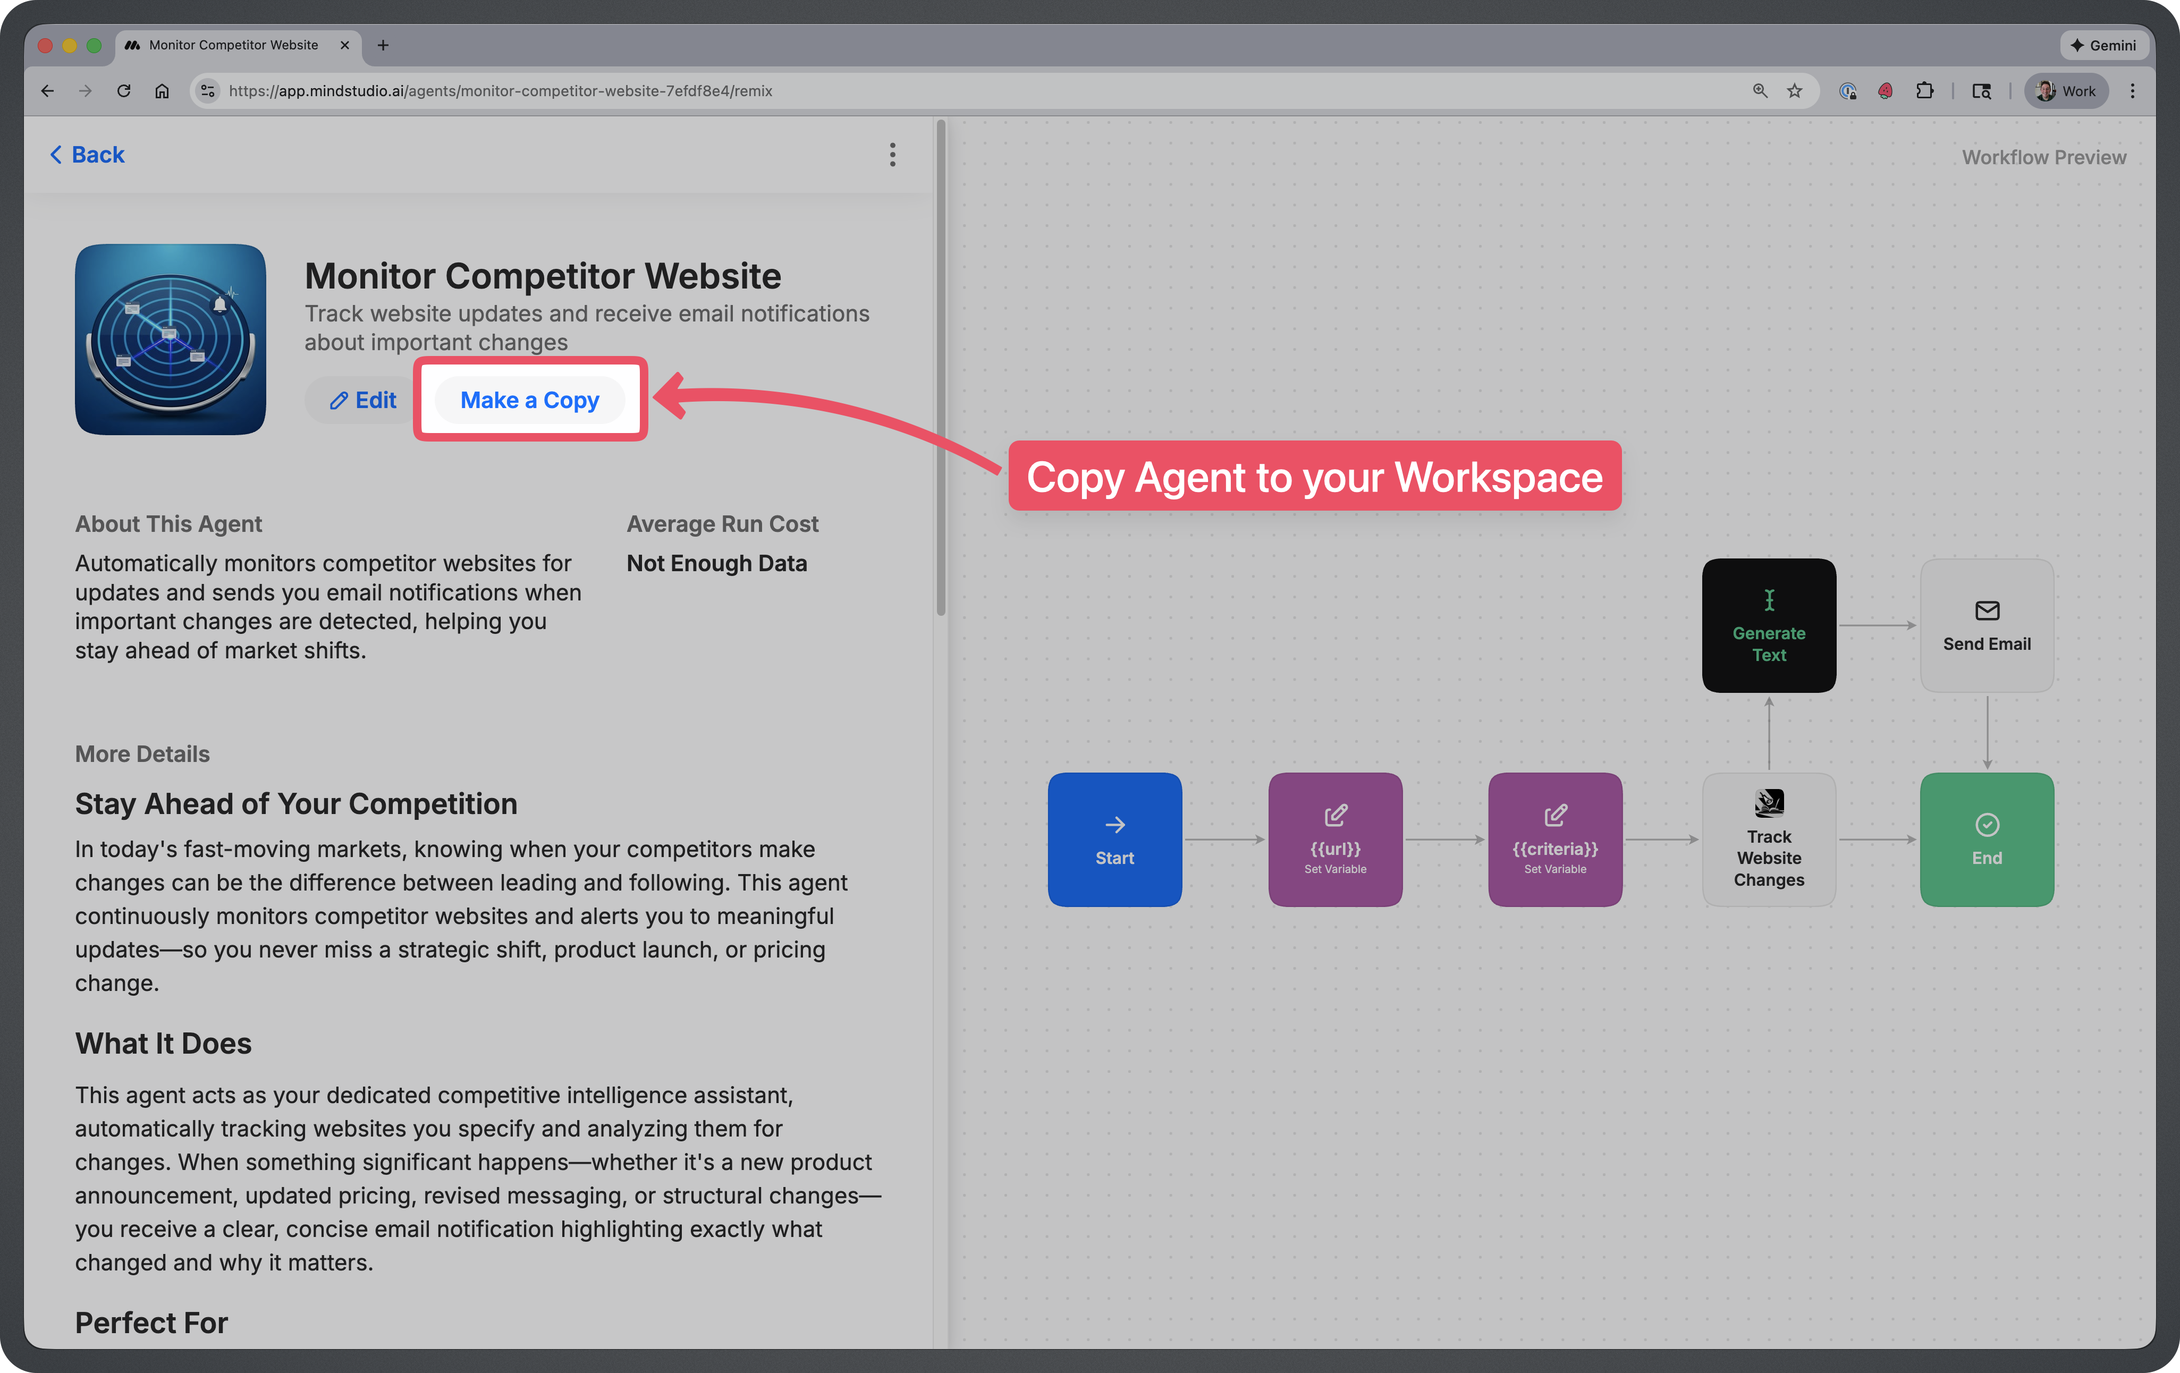This screenshot has width=2180, height=1373.
Task: Switch the Work browser profile
Action: click(2066, 90)
